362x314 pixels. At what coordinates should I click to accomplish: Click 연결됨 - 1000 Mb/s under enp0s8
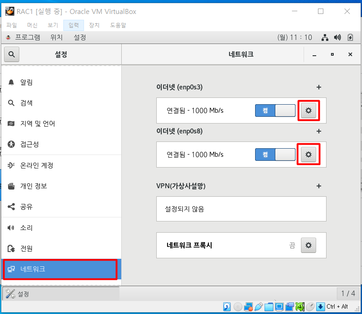coord(195,155)
